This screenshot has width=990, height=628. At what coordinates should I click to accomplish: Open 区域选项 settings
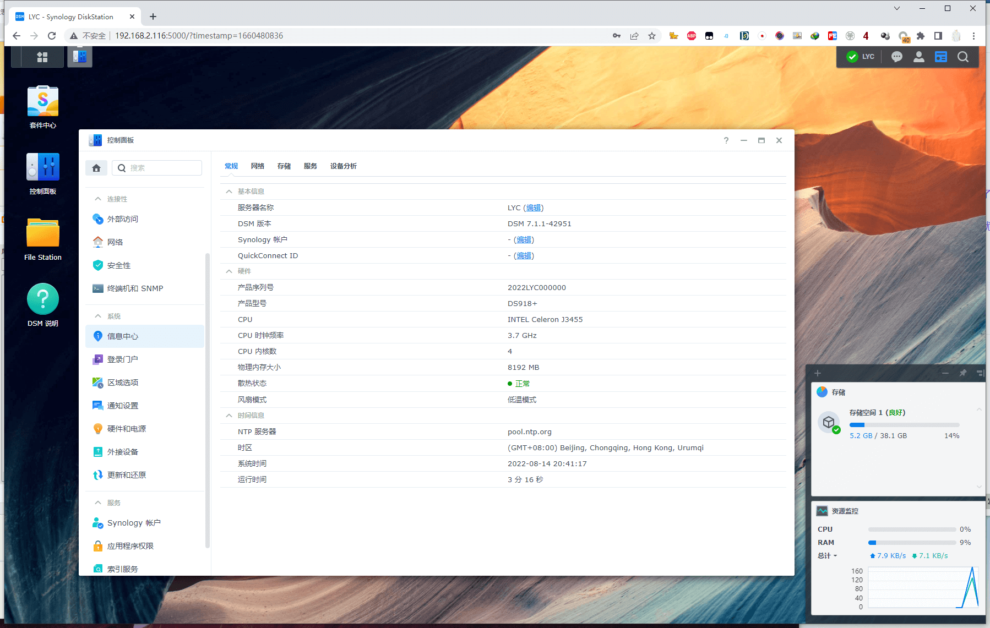point(145,383)
